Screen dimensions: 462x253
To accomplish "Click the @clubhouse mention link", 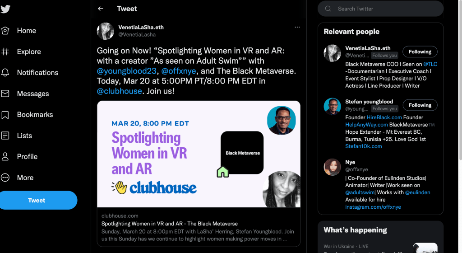I will [x=119, y=91].
